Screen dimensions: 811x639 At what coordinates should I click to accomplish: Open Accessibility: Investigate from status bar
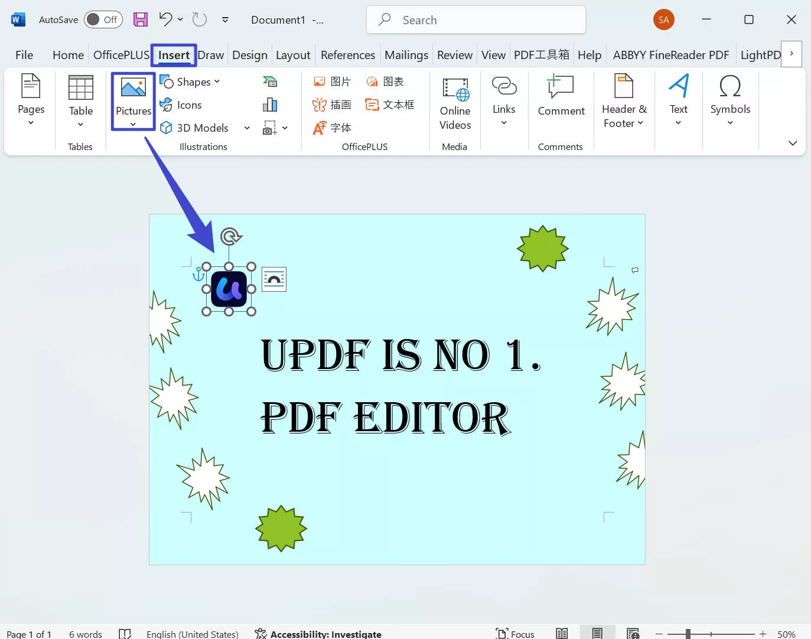point(318,633)
